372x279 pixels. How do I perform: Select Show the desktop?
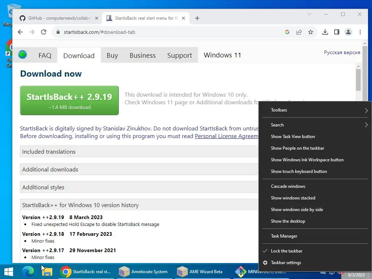coord(315,221)
